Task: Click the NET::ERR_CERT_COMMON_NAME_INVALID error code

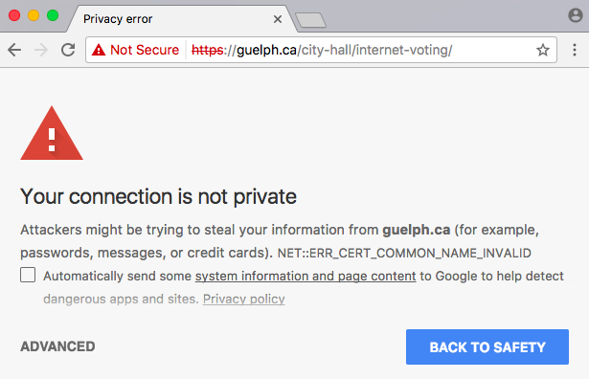Action: (x=404, y=254)
